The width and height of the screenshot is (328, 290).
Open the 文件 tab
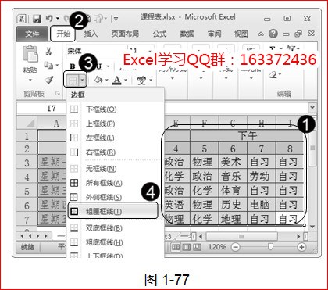point(32,34)
